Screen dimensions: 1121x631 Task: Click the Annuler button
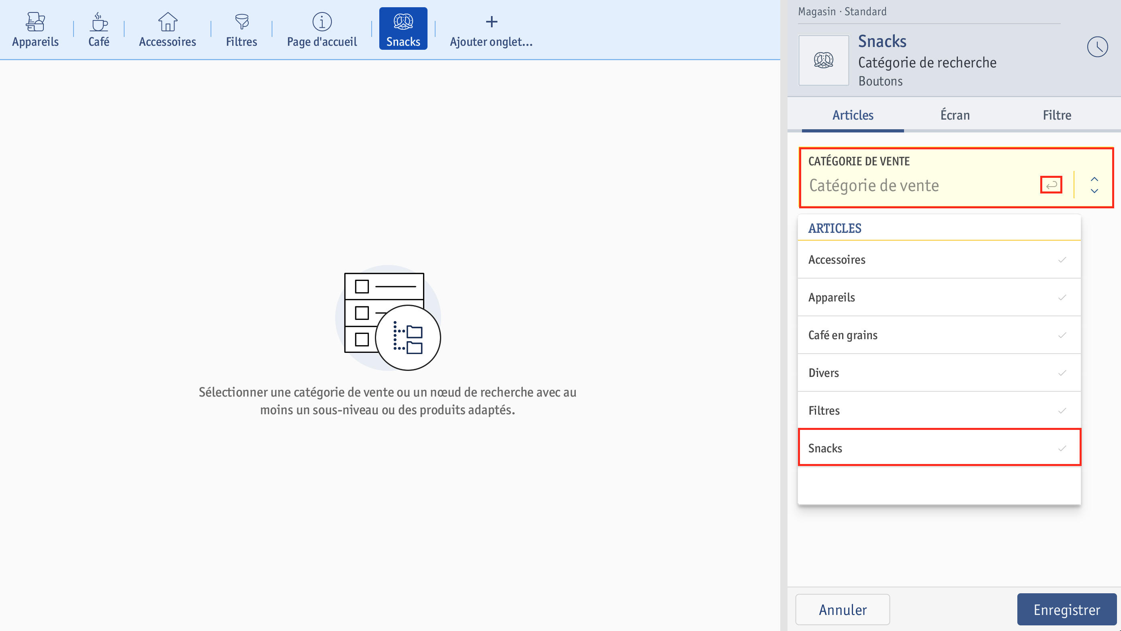pos(843,610)
